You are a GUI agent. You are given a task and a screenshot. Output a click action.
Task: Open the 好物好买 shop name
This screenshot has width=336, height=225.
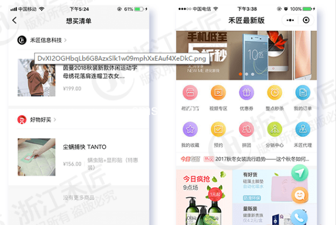click(41, 119)
